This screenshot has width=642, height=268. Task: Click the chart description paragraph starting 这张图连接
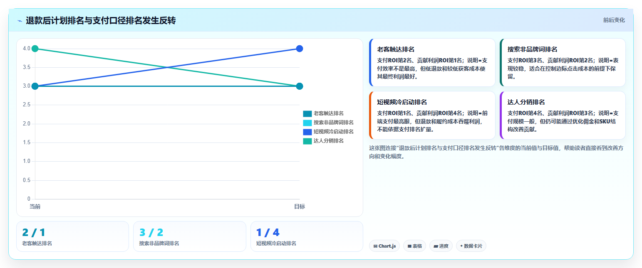pos(496,152)
